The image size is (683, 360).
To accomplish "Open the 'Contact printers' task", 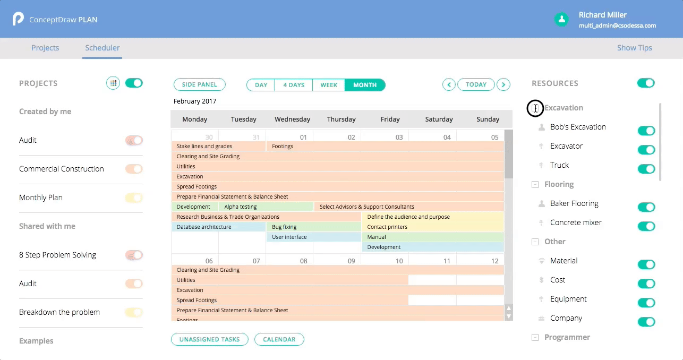I will coord(433,227).
